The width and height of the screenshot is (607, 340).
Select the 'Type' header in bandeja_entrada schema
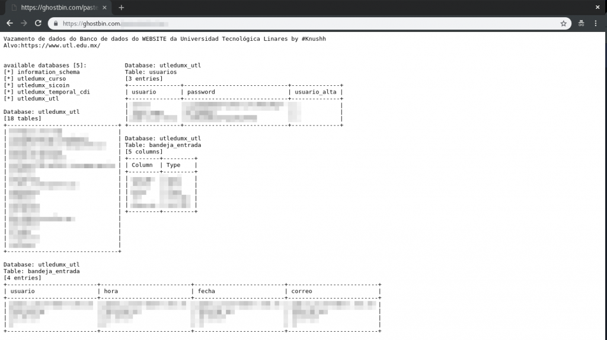174,165
